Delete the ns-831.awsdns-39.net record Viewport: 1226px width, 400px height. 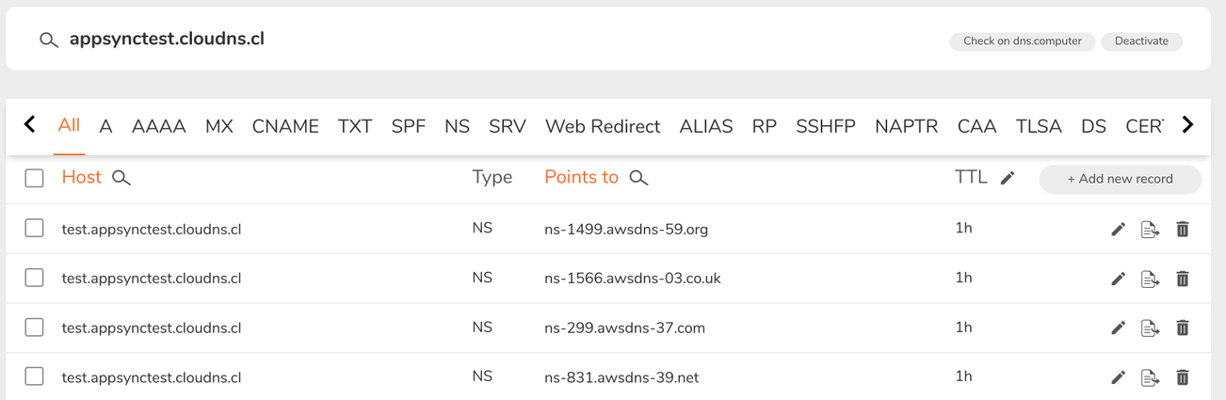(x=1183, y=377)
